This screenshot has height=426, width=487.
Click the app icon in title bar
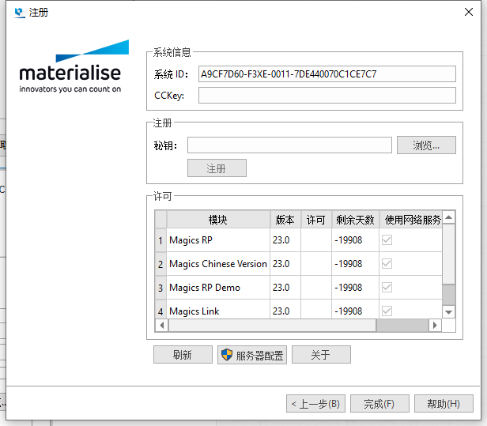(x=19, y=13)
